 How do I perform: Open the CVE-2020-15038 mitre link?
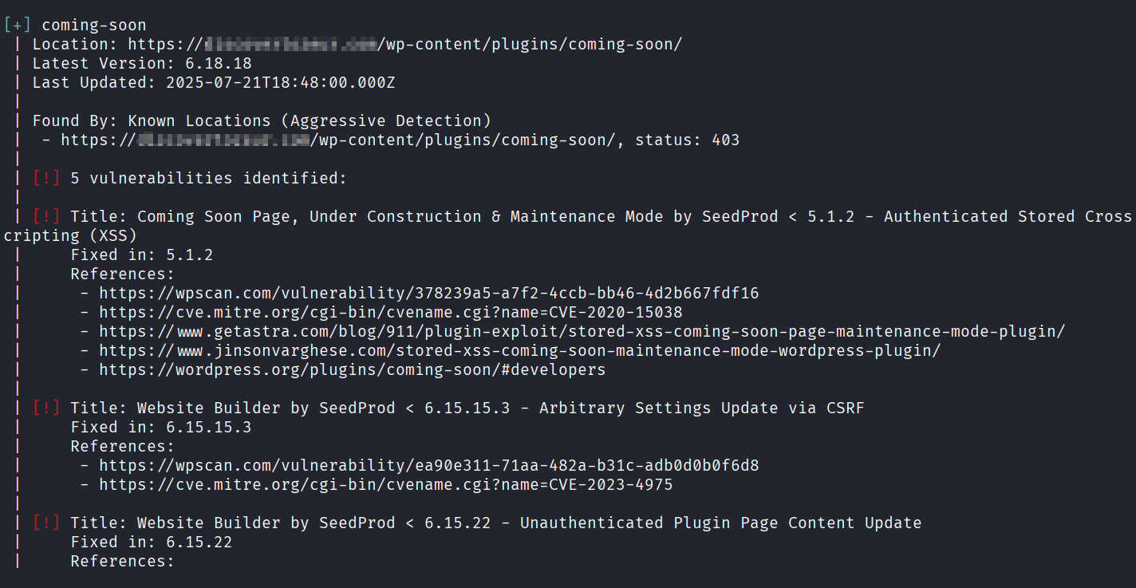click(x=390, y=313)
